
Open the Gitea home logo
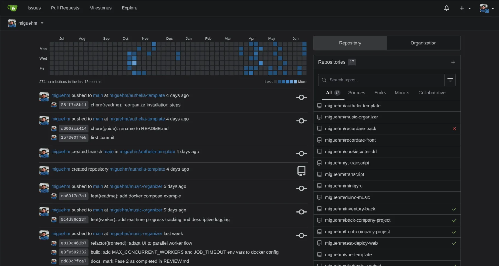12,8
